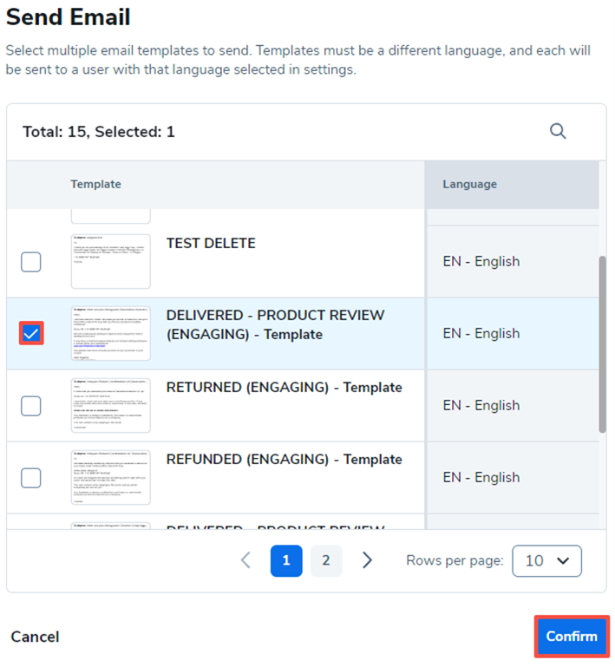Click the search magnifier icon
Screen dimensions: 615x667
[x=558, y=131]
